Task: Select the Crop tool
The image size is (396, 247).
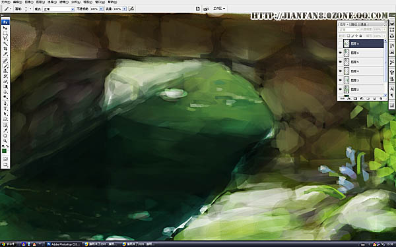Action: pos(5,49)
